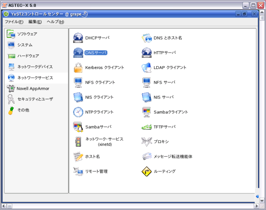Select the セキュリティとユーザ keys icon
The image size is (266, 210).
click(11, 99)
